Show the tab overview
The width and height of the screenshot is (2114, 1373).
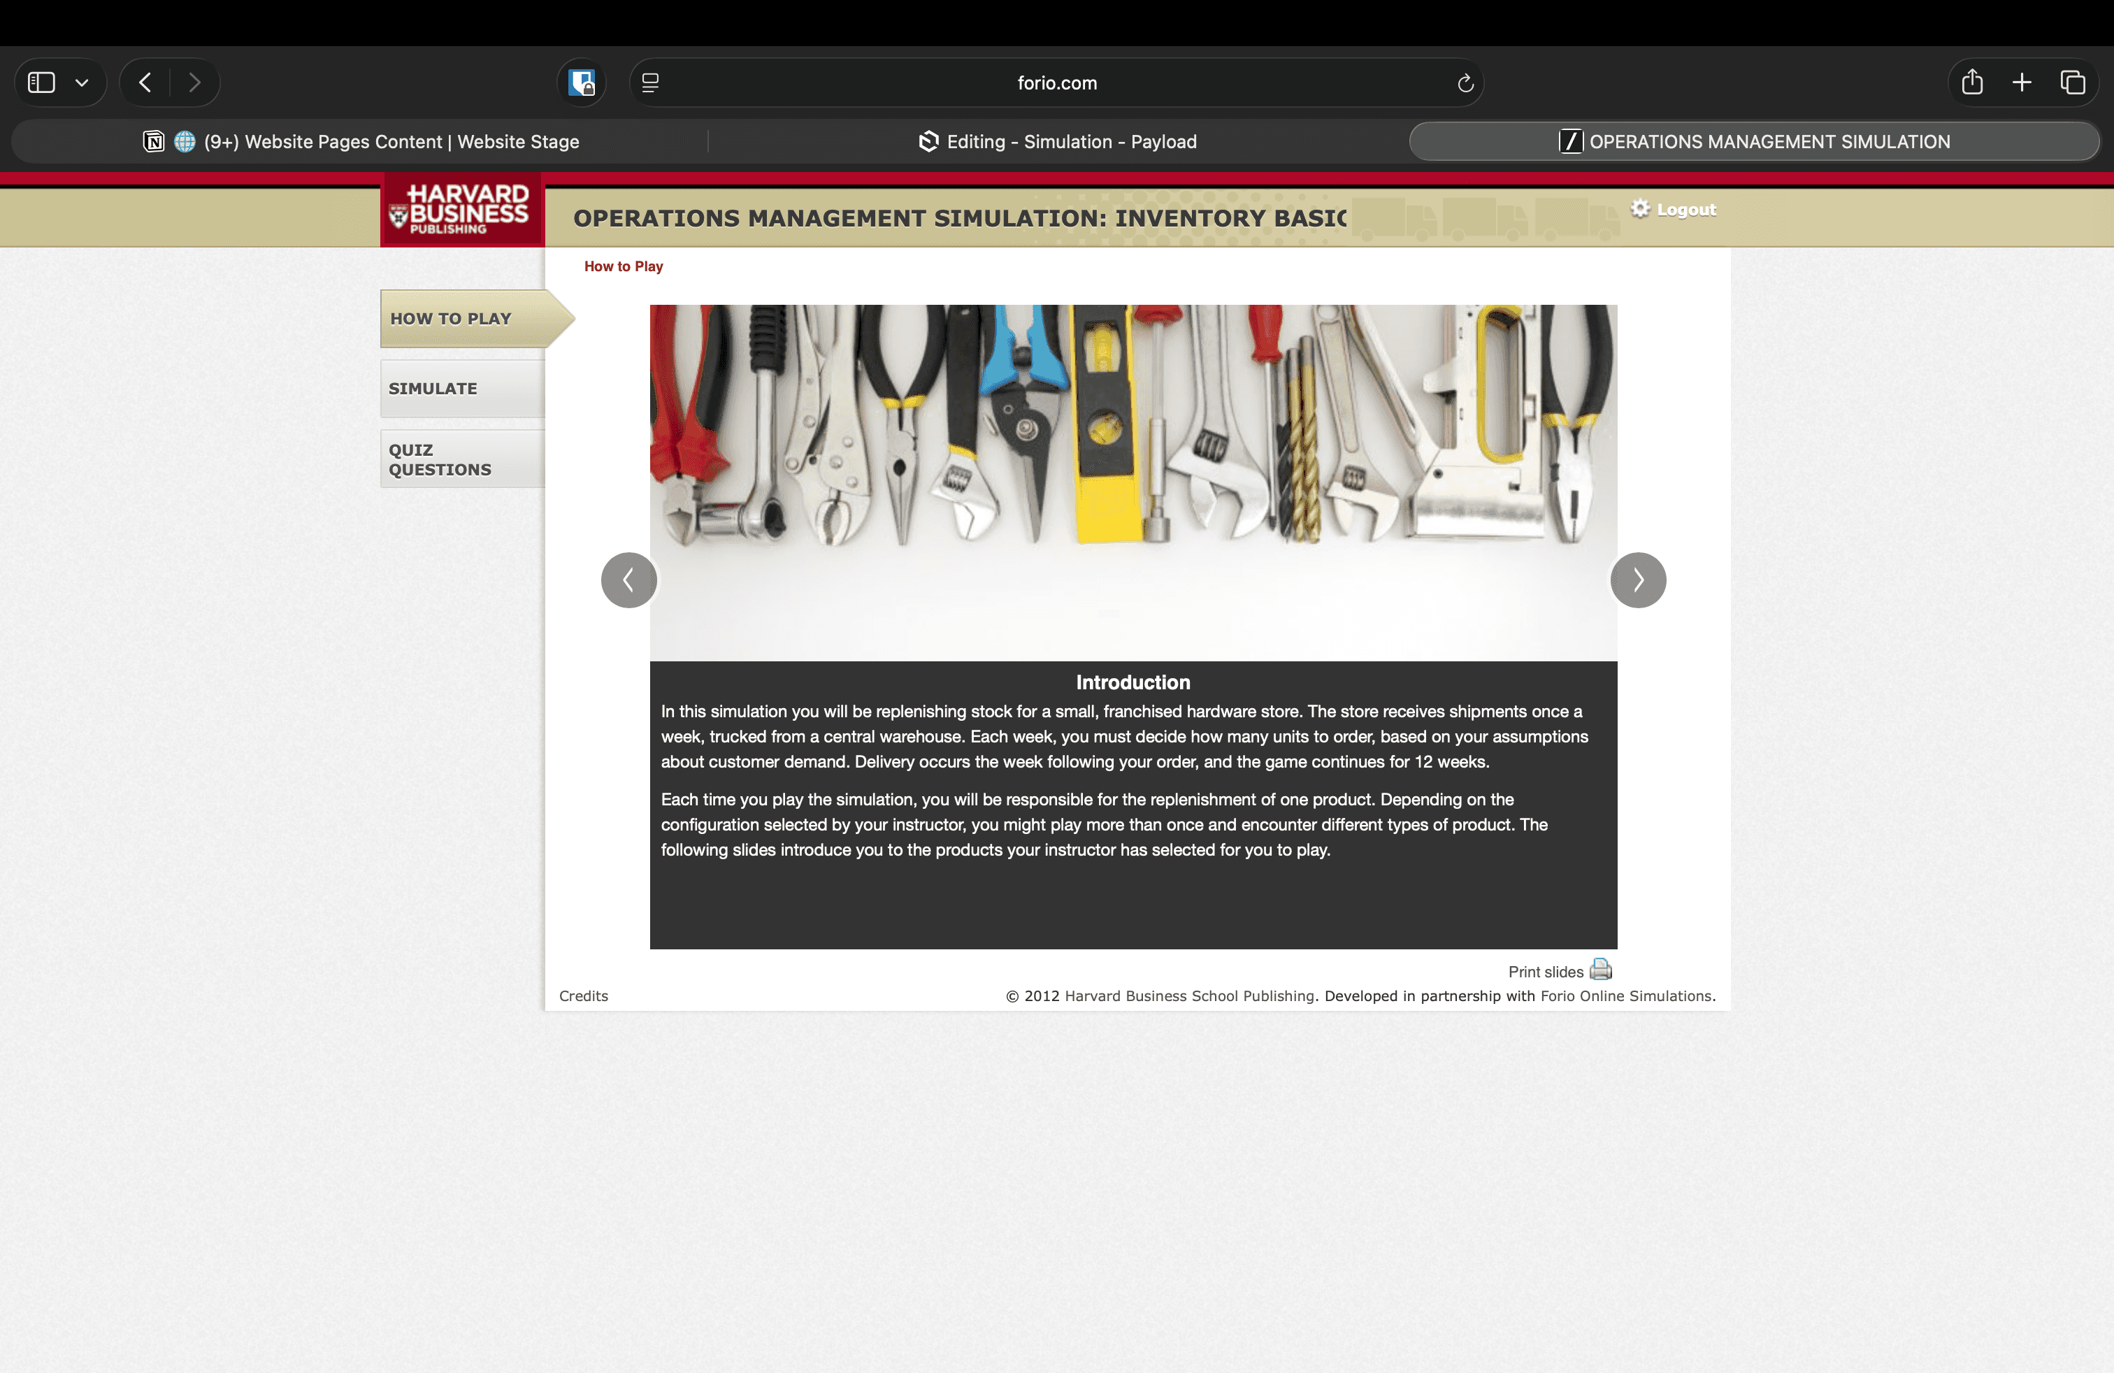(x=2072, y=82)
